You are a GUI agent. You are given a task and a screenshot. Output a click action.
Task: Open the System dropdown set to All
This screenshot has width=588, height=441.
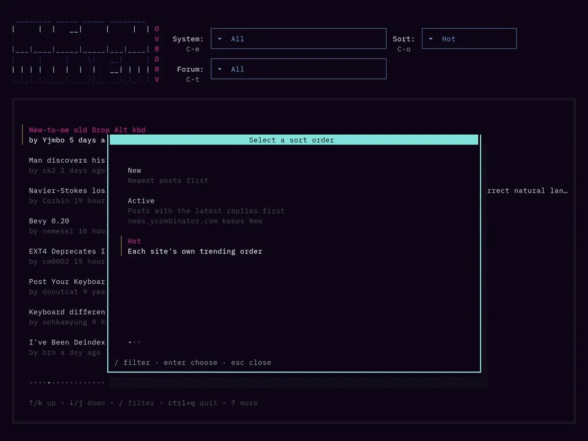coord(298,39)
